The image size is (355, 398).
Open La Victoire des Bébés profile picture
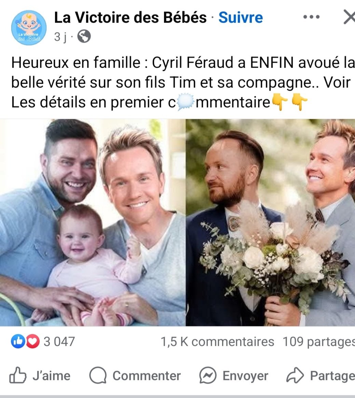point(29,28)
